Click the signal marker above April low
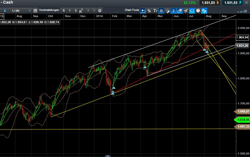Viewport: 250px width, 157px height. coord(145,67)
